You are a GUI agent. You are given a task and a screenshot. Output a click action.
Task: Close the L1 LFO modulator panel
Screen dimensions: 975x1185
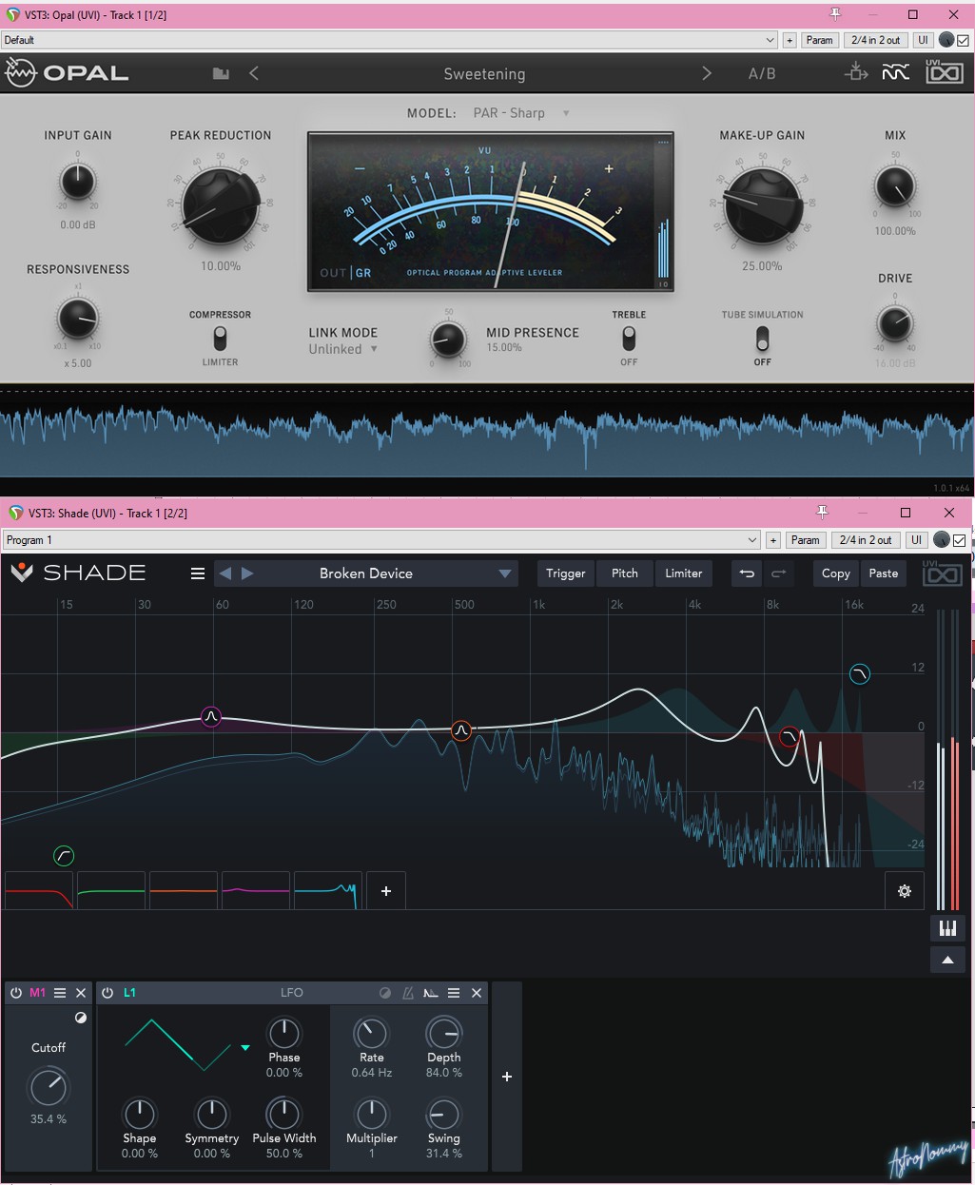click(x=477, y=993)
